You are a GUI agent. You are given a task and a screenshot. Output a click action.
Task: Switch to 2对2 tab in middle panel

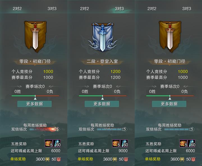coord(84,9)
